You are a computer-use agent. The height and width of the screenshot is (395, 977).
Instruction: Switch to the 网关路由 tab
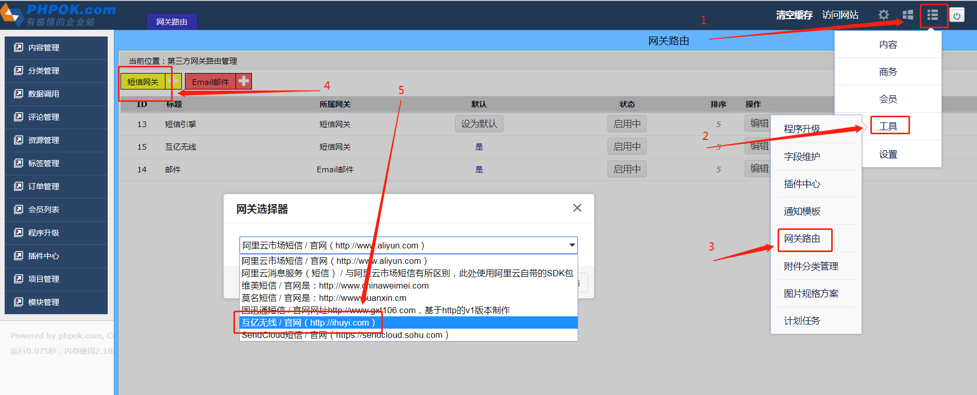(172, 22)
